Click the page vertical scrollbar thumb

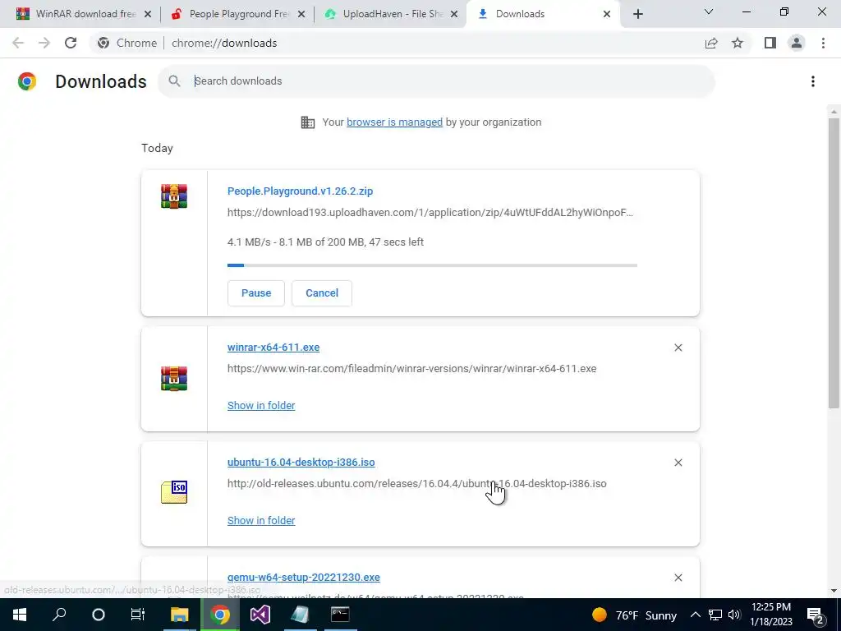coord(834,263)
